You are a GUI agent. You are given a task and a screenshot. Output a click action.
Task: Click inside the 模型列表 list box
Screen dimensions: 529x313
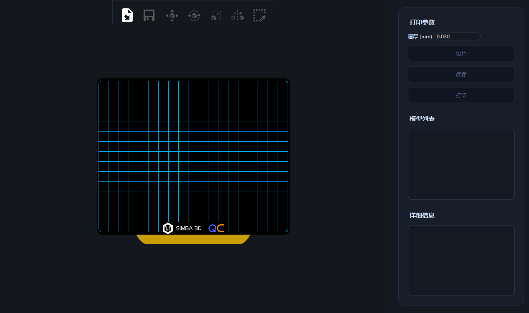[461, 164]
